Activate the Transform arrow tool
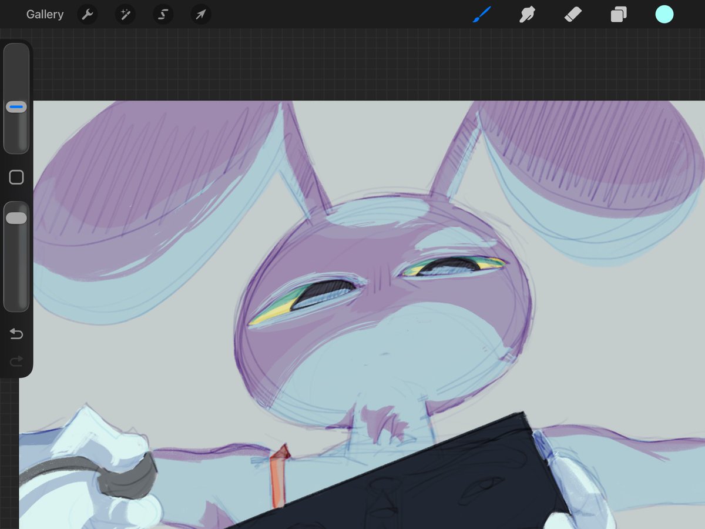 (x=200, y=15)
